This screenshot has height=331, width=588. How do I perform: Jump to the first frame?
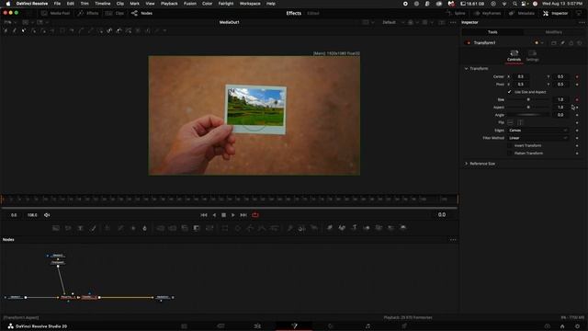(x=204, y=215)
